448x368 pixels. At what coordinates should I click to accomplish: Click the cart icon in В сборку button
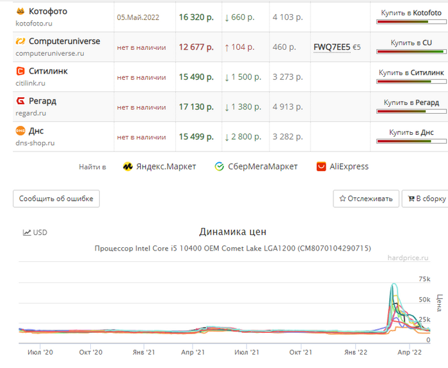pyautogui.click(x=411, y=199)
